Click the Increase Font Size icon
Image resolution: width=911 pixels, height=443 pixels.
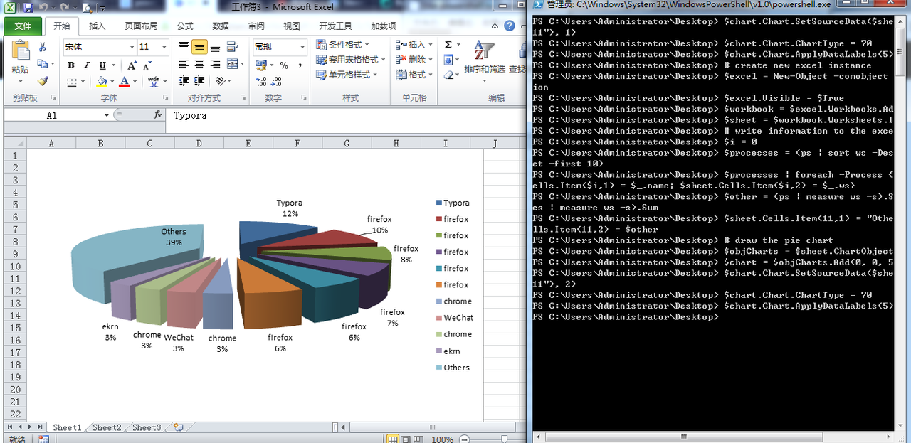pos(132,65)
